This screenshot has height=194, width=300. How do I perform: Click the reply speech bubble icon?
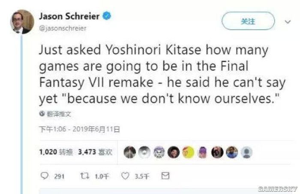point(45,176)
